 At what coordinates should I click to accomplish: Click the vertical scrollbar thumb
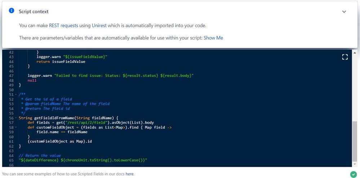coord(355,141)
